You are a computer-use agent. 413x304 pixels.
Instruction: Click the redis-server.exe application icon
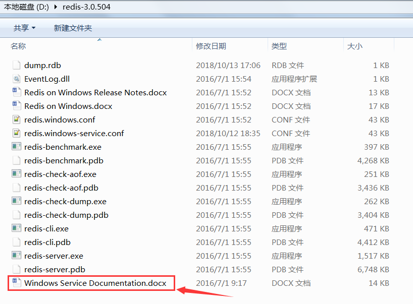click(16, 256)
